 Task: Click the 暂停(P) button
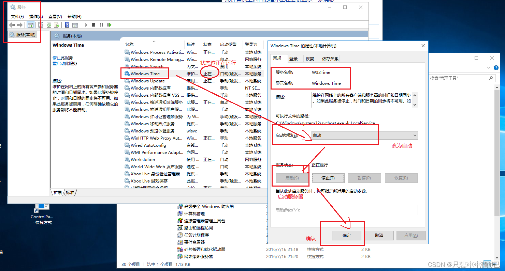click(x=364, y=178)
